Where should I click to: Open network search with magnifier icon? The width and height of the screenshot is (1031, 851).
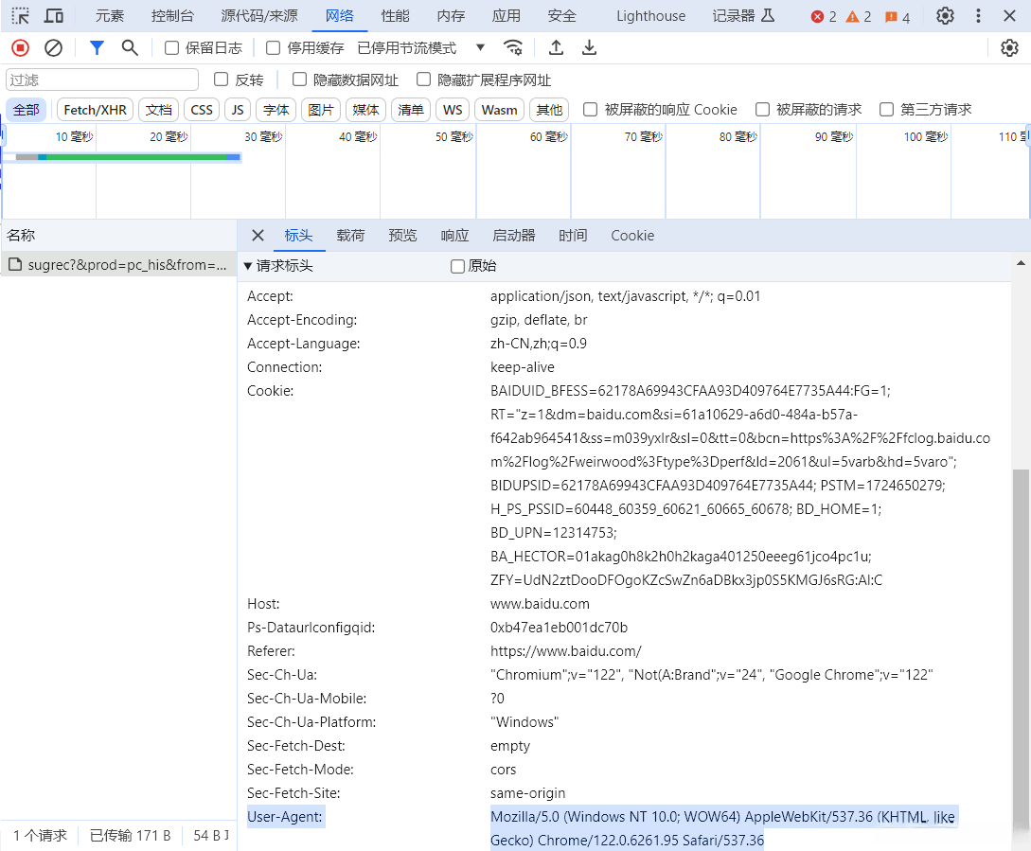coord(130,48)
